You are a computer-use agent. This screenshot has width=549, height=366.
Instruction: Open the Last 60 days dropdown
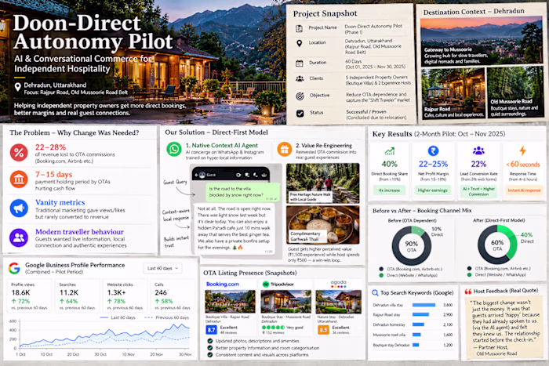[x=163, y=268]
